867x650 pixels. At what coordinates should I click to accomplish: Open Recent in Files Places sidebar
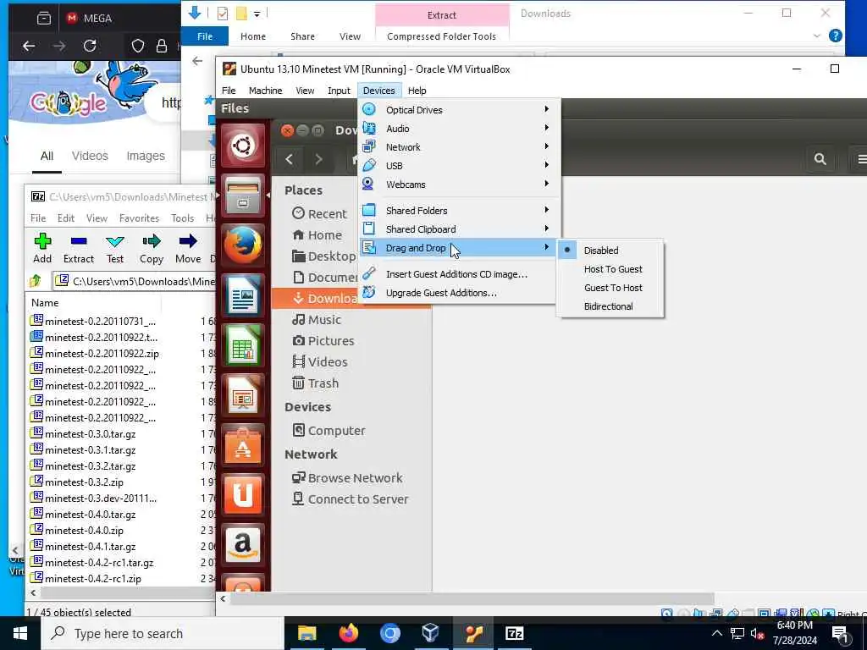319,214
